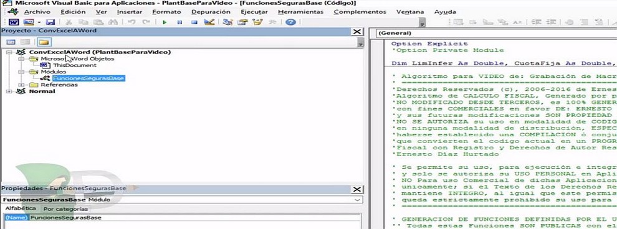Click the Copy icon in the toolbar

click(83, 22)
